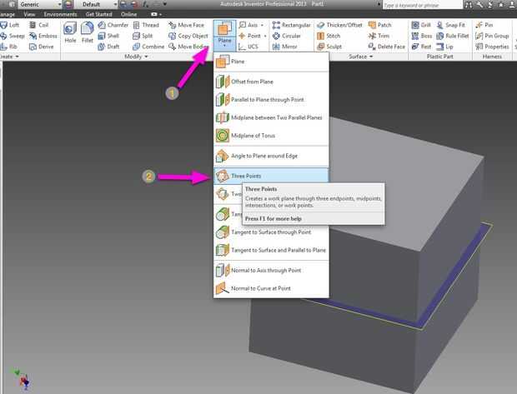
Task: Choose Angle to Plane around Edge
Action: click(x=271, y=156)
